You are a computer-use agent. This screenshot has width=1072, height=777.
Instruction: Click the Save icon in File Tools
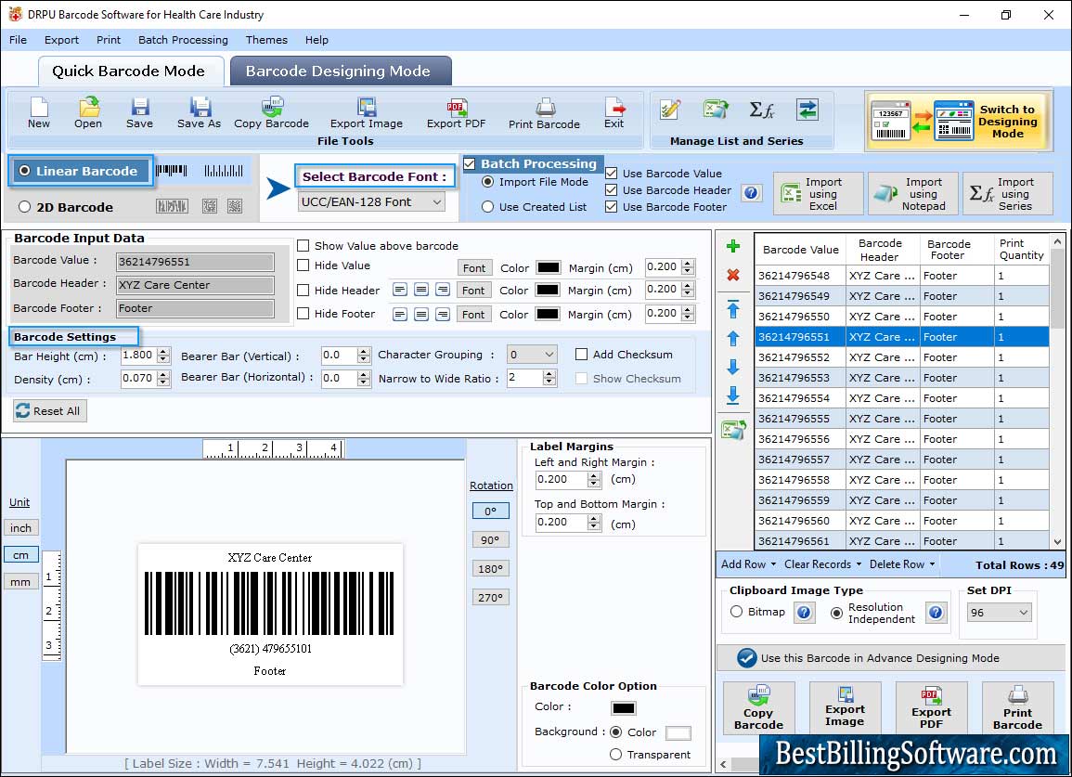(139, 113)
